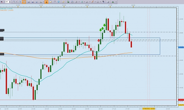Click the 14:00 yellow marker on top time axis
Screen dimensions: 184x110
pos(41,7)
